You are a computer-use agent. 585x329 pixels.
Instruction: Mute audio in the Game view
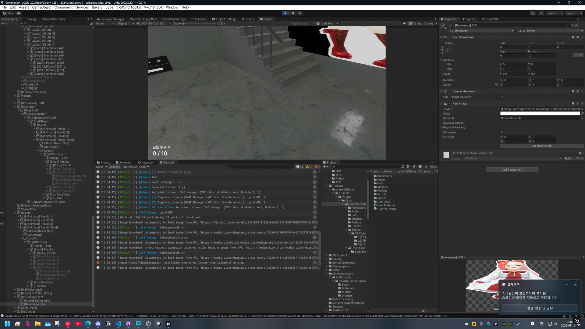click(405, 23)
